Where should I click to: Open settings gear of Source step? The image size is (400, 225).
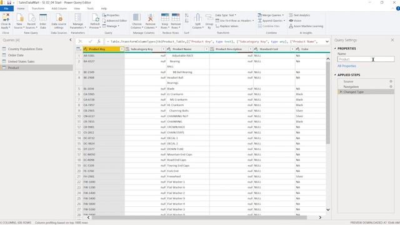coord(391,81)
